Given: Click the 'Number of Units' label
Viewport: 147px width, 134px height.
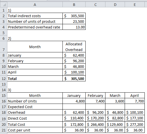Looking at the screenshot, I should [x=35, y=101].
